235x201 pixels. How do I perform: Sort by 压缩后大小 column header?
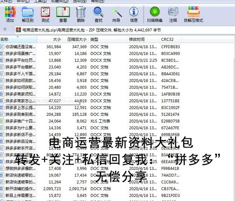point(76,39)
